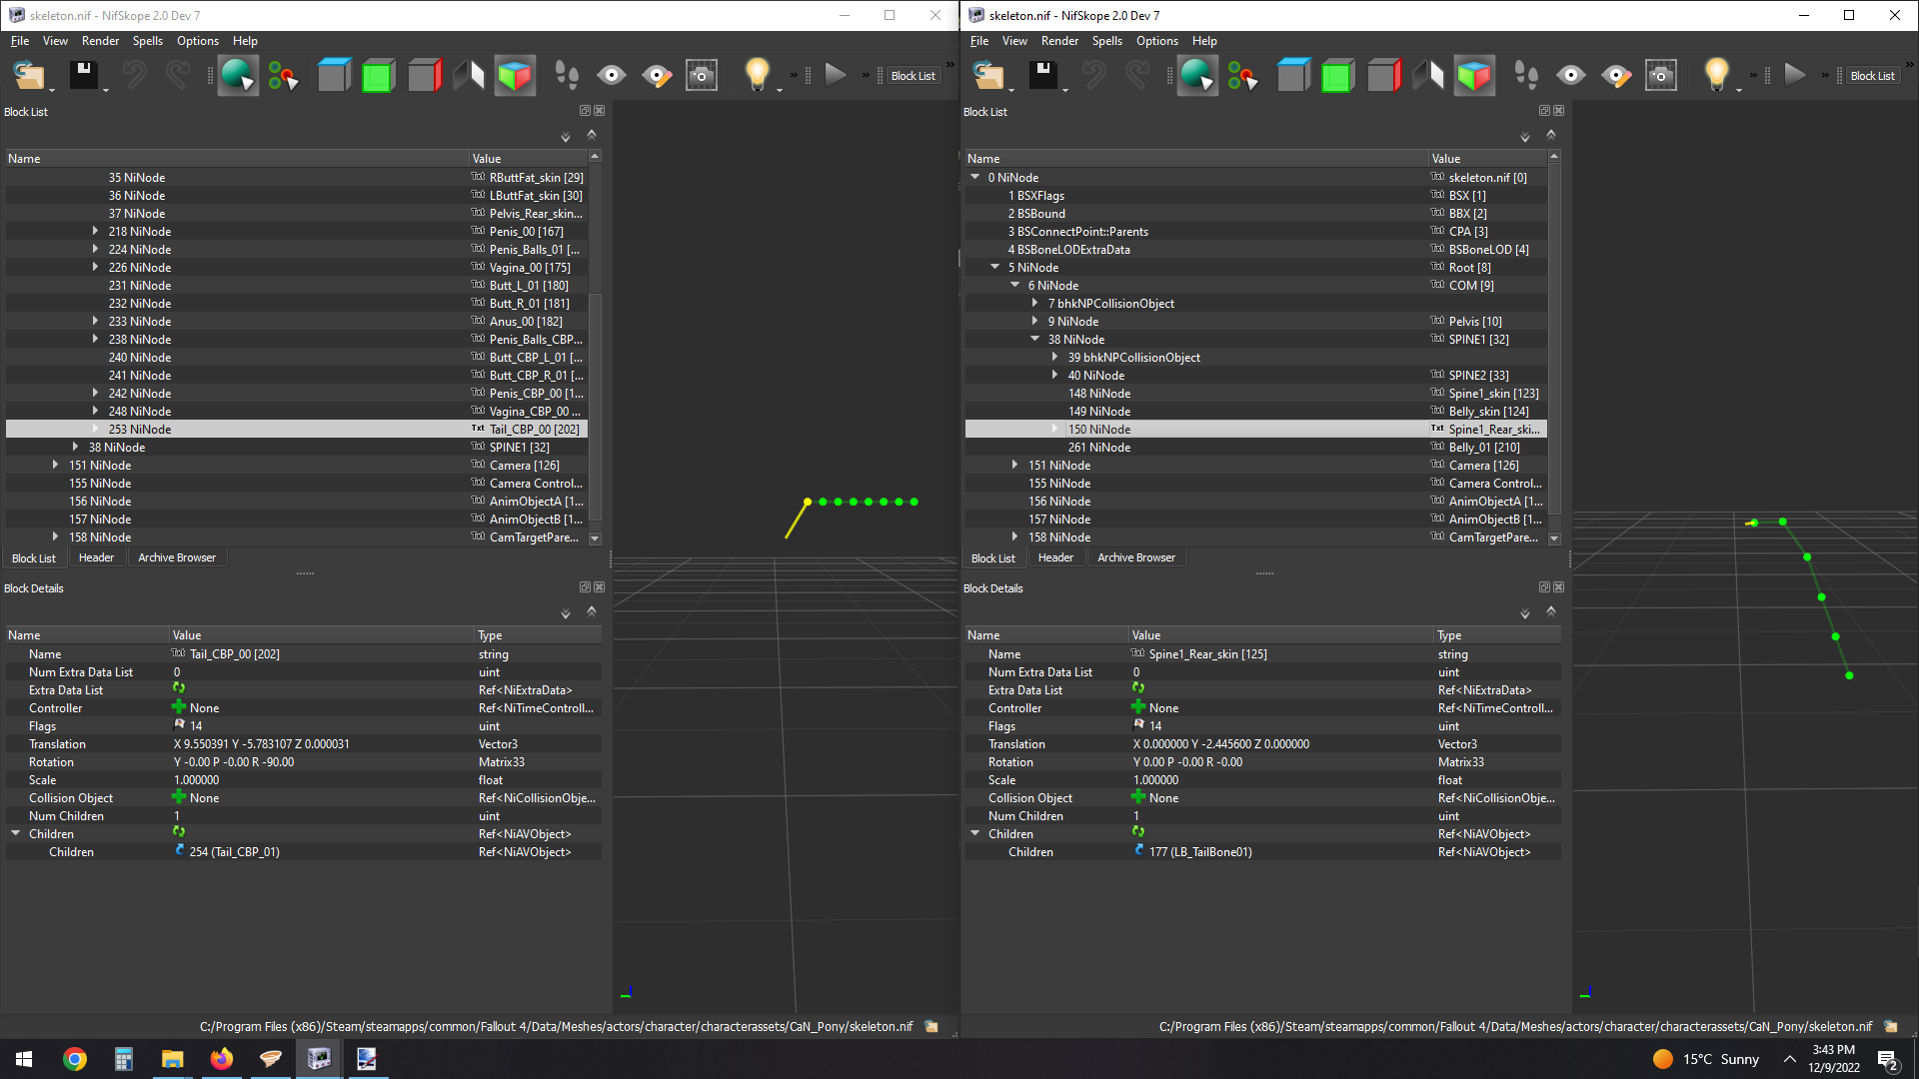Open lightbulb dropdown arrow in left window

tap(780, 90)
